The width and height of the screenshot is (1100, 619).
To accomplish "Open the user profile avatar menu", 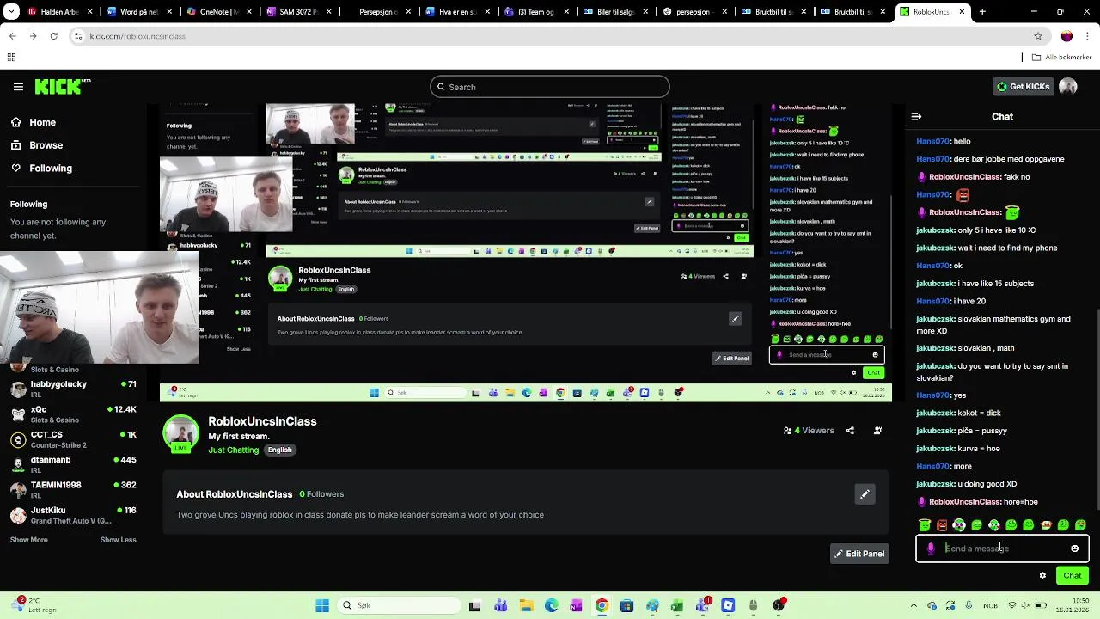I will (x=1068, y=87).
